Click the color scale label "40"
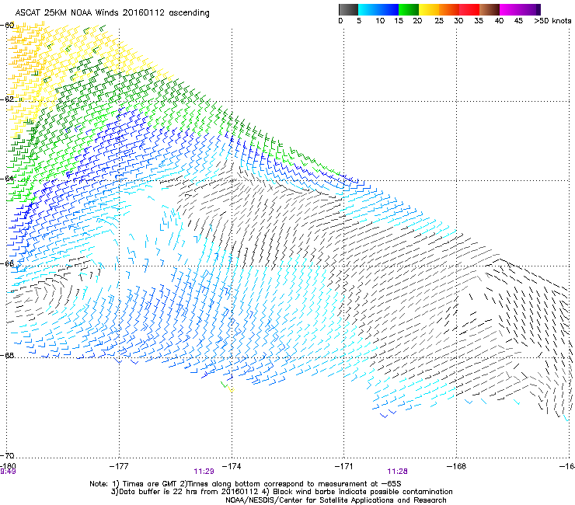This screenshot has height=505, width=575. pyautogui.click(x=499, y=21)
